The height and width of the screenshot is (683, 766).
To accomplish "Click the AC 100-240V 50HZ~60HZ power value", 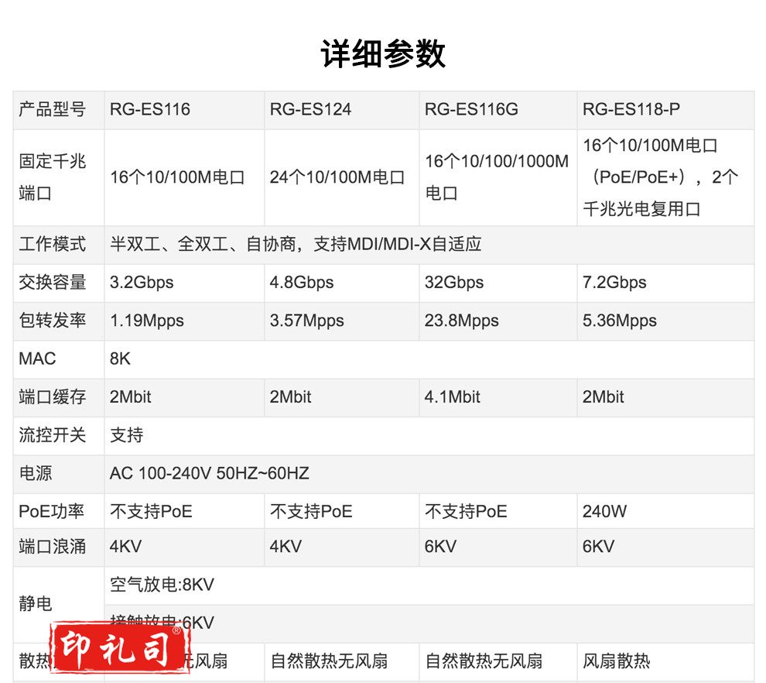I will pyautogui.click(x=210, y=473).
